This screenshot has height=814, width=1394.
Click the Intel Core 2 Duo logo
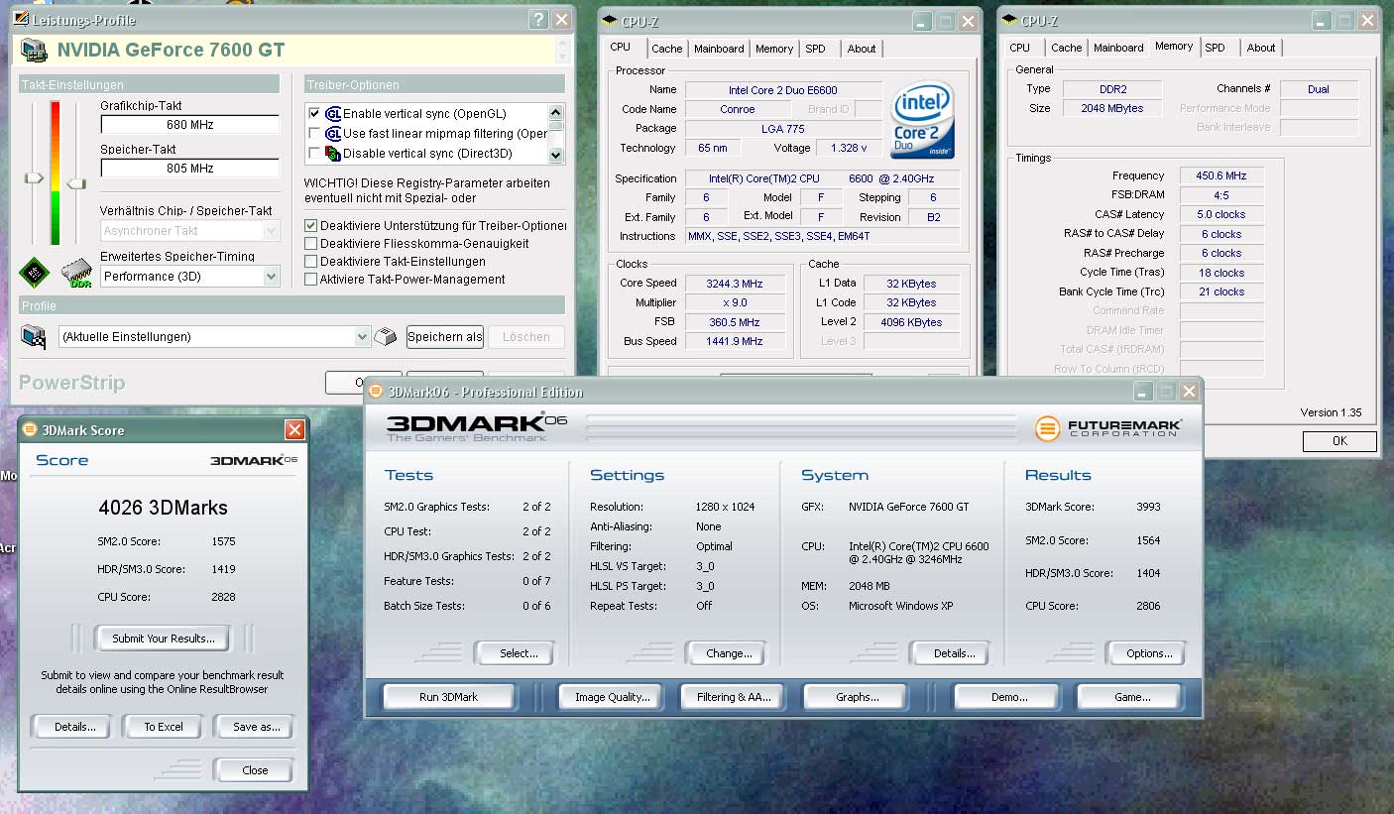pos(922,119)
